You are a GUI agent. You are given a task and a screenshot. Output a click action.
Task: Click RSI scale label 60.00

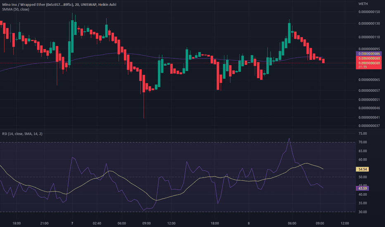[363, 159]
